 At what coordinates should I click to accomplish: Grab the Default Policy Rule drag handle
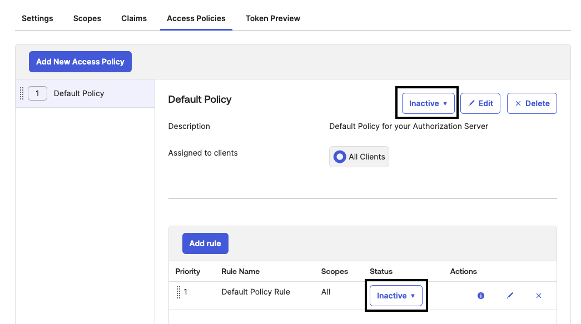pos(178,292)
